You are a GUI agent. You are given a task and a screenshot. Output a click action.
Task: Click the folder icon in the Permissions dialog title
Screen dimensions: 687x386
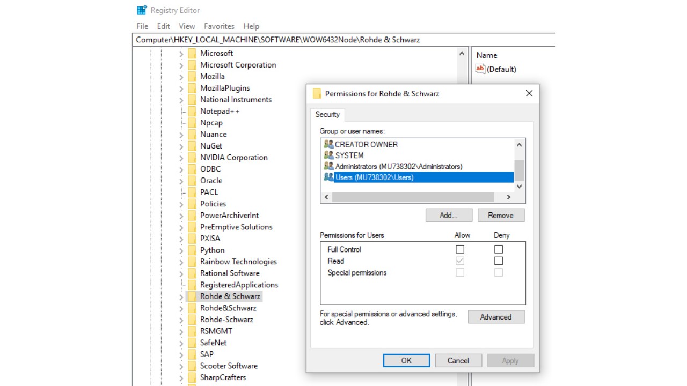pos(317,93)
